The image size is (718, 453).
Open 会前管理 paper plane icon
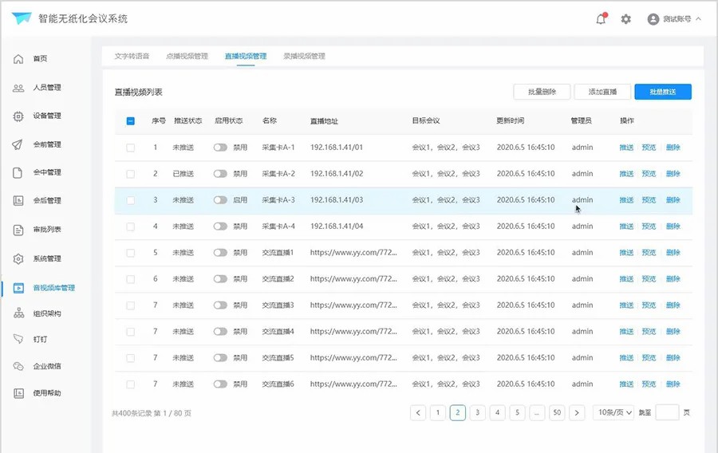(18, 145)
